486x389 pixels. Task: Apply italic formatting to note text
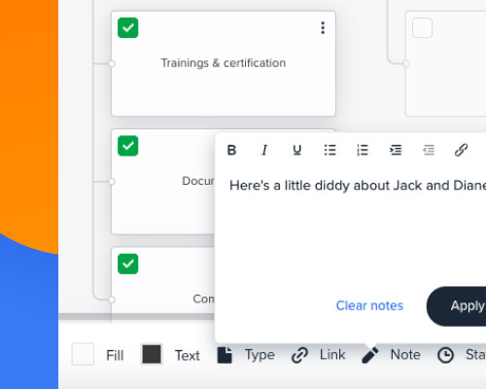(x=264, y=150)
